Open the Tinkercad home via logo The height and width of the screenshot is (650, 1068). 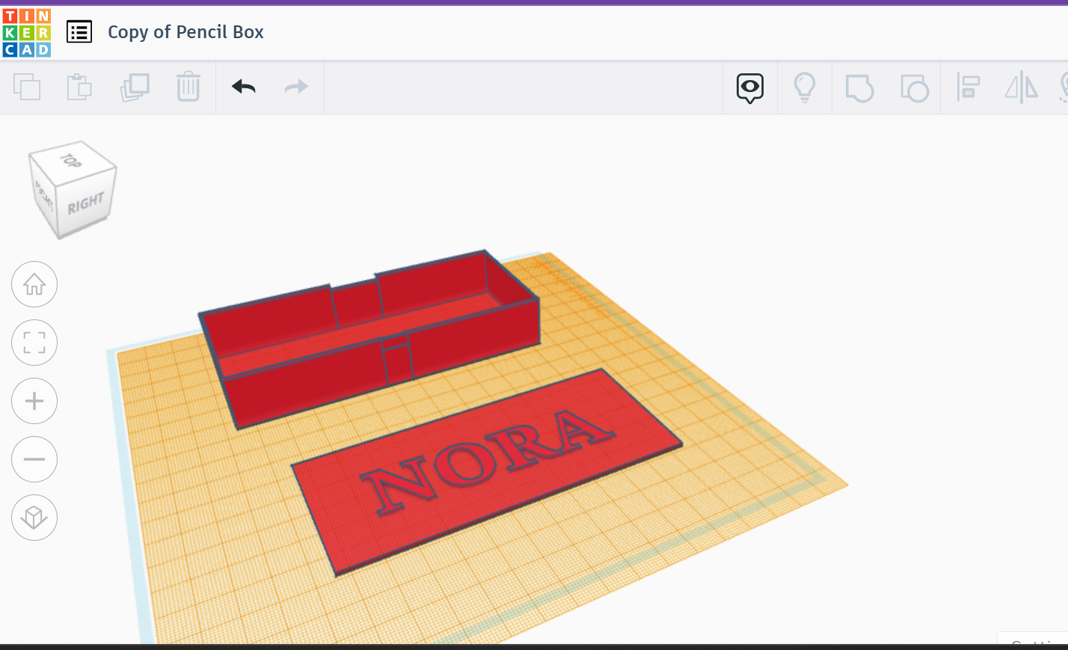click(x=28, y=31)
